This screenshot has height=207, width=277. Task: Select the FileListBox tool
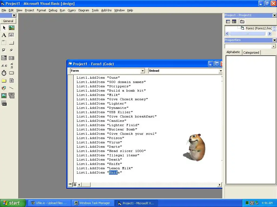(x=11, y=81)
